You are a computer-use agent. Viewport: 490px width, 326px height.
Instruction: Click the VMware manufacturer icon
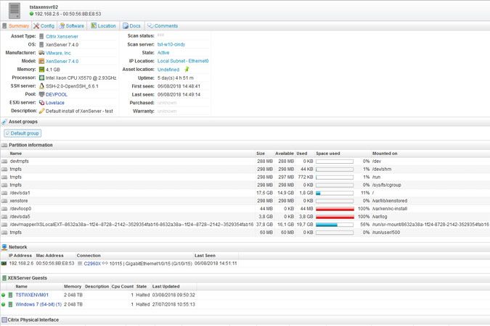pyautogui.click(x=41, y=53)
